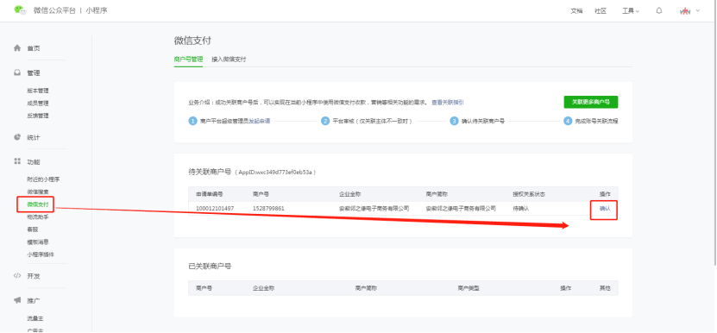717x333 pixels.
Task: Open 版本管理 in the sidebar
Action: coord(38,91)
